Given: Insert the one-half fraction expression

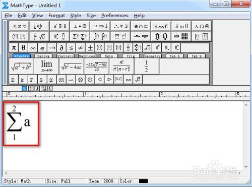Looking at the screenshot, I should click(x=147, y=66).
